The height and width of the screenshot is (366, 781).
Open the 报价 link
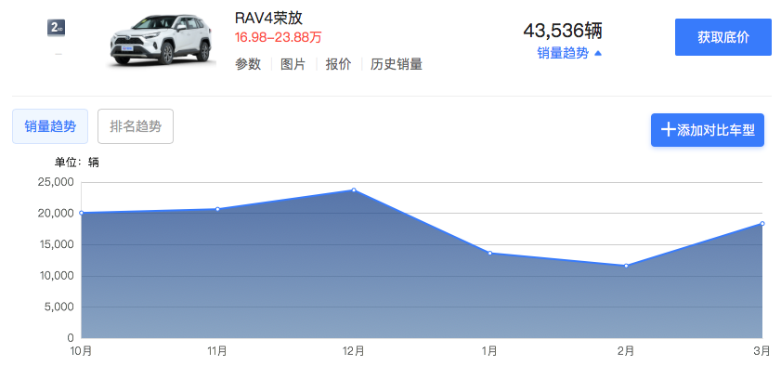click(338, 64)
